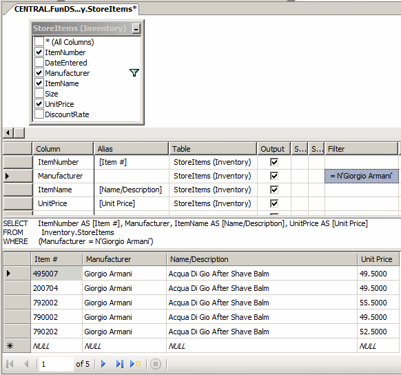Go to the previous record

[x=26, y=364]
